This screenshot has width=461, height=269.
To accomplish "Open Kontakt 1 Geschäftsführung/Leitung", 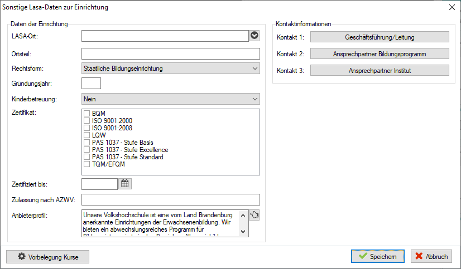I will [x=380, y=37].
